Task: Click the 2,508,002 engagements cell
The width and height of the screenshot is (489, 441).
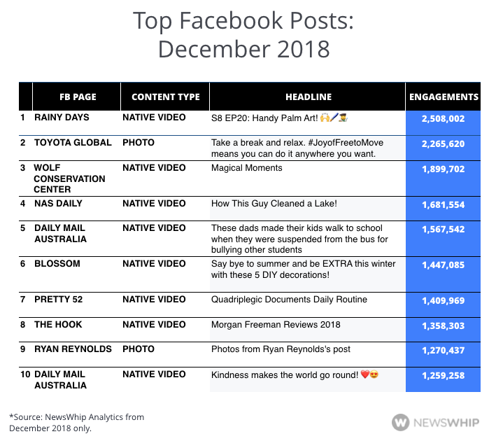Action: pyautogui.click(x=443, y=119)
